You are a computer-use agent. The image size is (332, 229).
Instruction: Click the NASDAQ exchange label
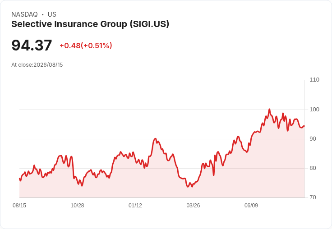[x=24, y=14]
